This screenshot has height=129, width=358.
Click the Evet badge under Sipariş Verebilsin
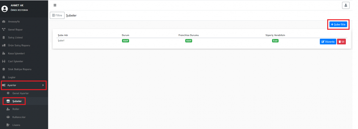(x=275, y=41)
